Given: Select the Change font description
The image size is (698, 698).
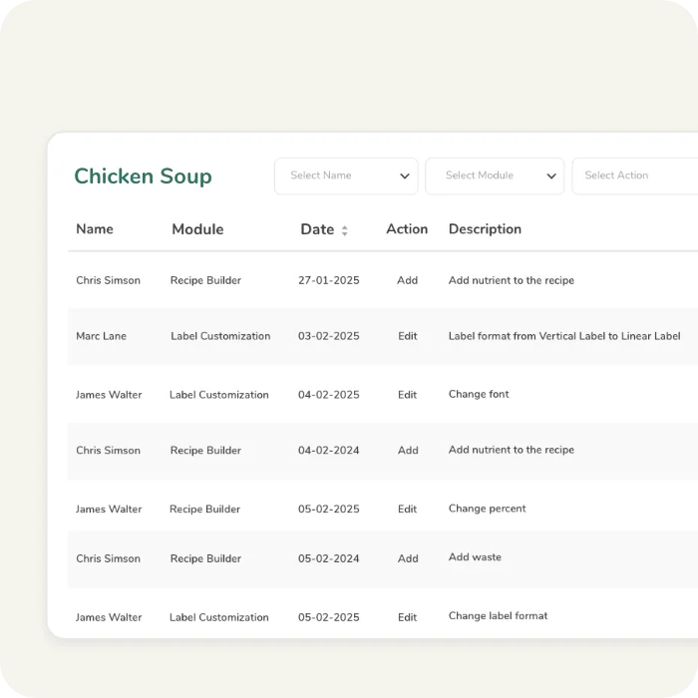Looking at the screenshot, I should tap(479, 394).
